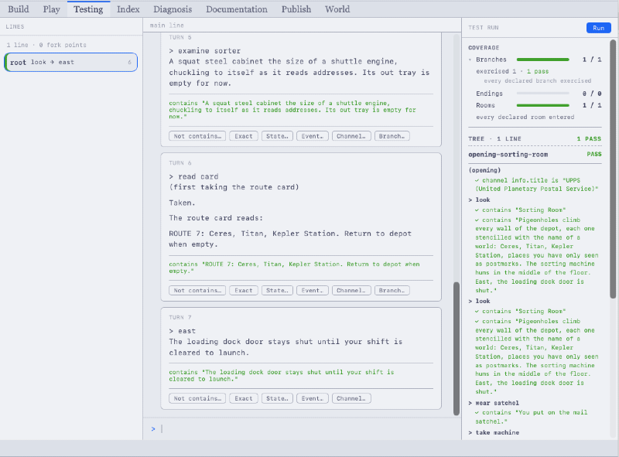Image resolution: width=619 pixels, height=457 pixels.
Task: Open Channel assertion in Turn 6
Action: (351, 291)
